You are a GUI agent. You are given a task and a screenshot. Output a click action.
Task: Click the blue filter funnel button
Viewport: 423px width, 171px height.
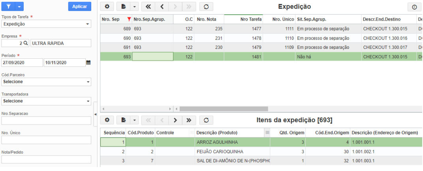click(8, 6)
